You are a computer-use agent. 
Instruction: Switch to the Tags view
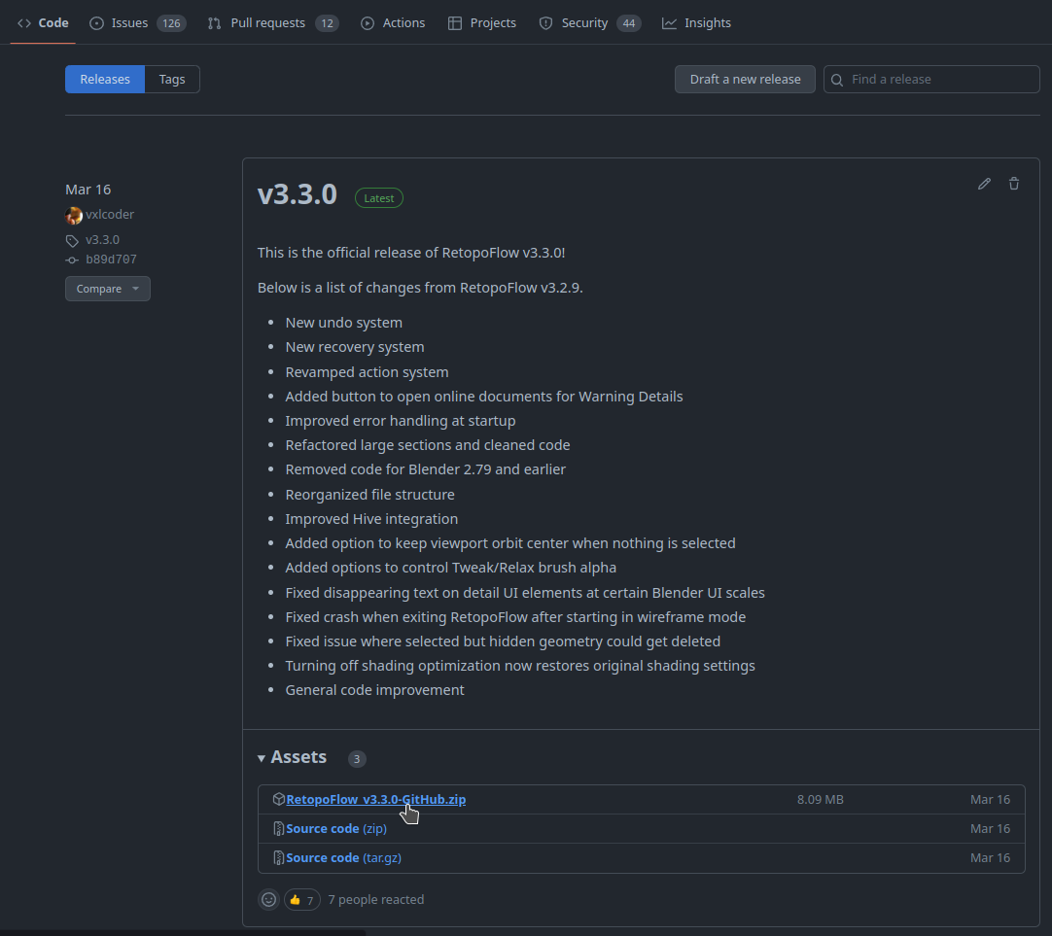coord(171,79)
